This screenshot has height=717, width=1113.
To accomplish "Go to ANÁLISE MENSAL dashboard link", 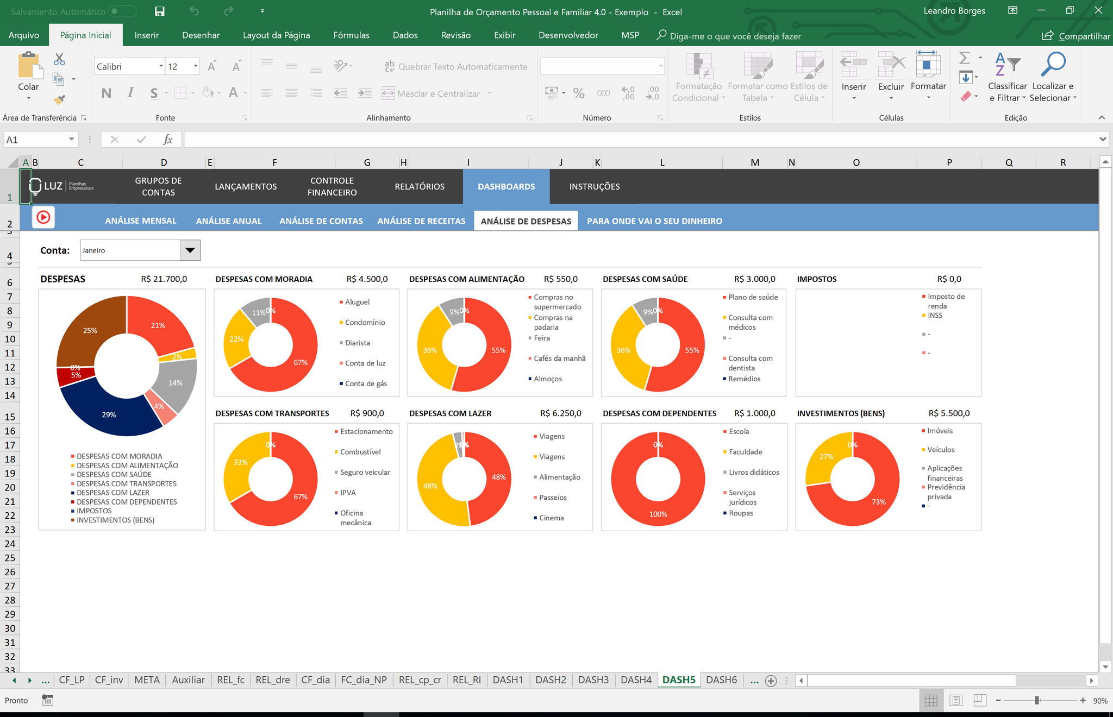I will point(140,221).
